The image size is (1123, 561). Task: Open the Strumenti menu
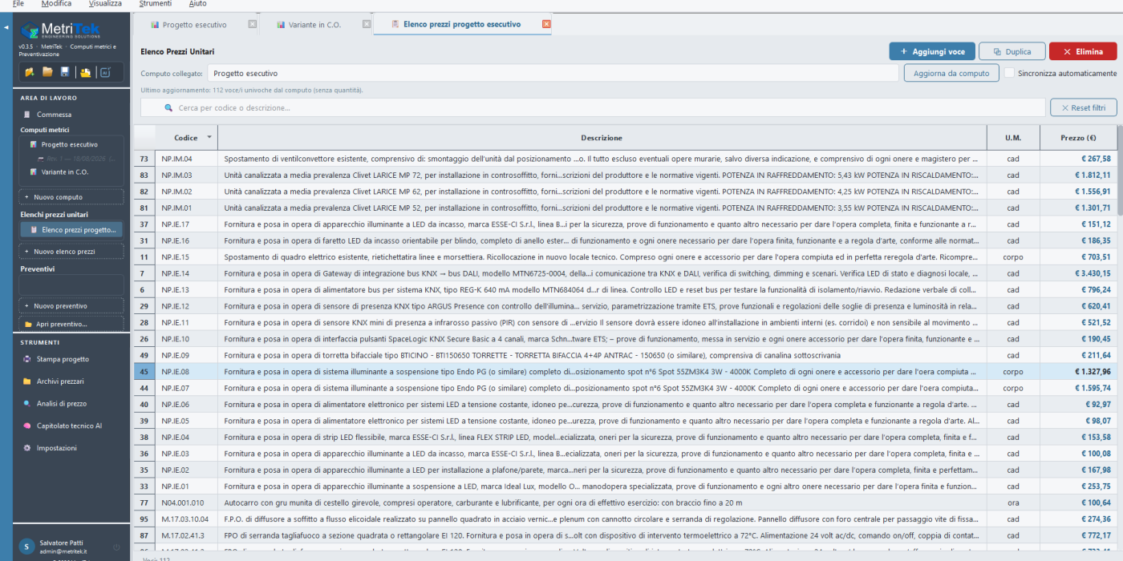155,4
